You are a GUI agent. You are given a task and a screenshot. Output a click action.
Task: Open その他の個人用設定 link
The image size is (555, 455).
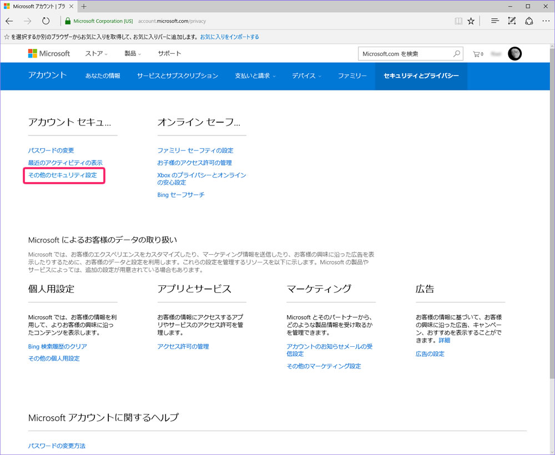[x=54, y=358]
